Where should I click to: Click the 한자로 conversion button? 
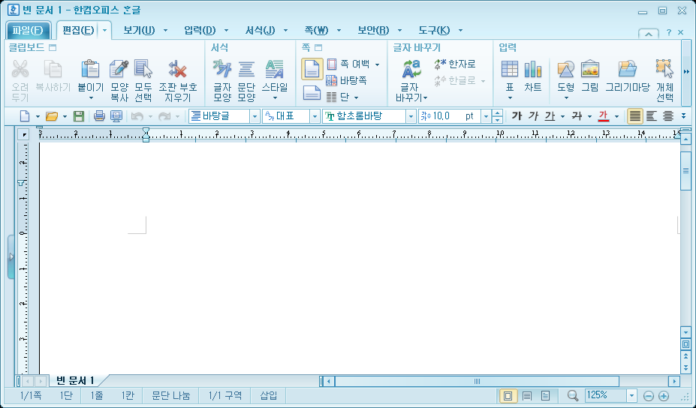[455, 64]
